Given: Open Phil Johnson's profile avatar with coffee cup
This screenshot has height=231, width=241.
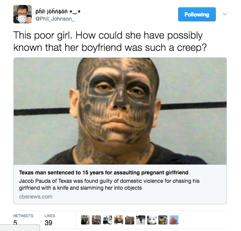Looking at the screenshot, I should tap(22, 14).
